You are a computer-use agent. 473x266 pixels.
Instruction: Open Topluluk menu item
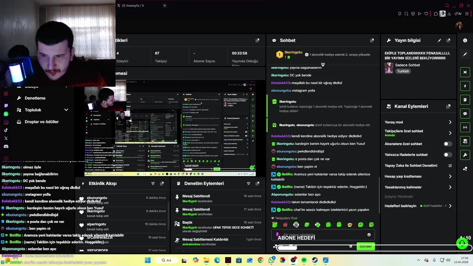33,110
